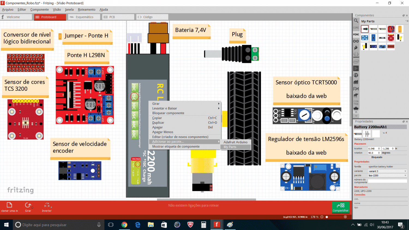Open File Explorer from the taskbar
This screenshot has height=230, width=409.
coord(151,225)
